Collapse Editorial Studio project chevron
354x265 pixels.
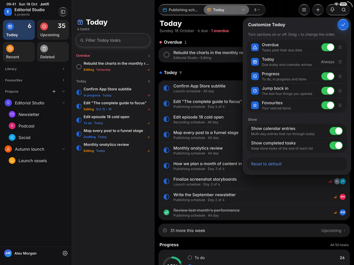63,103
